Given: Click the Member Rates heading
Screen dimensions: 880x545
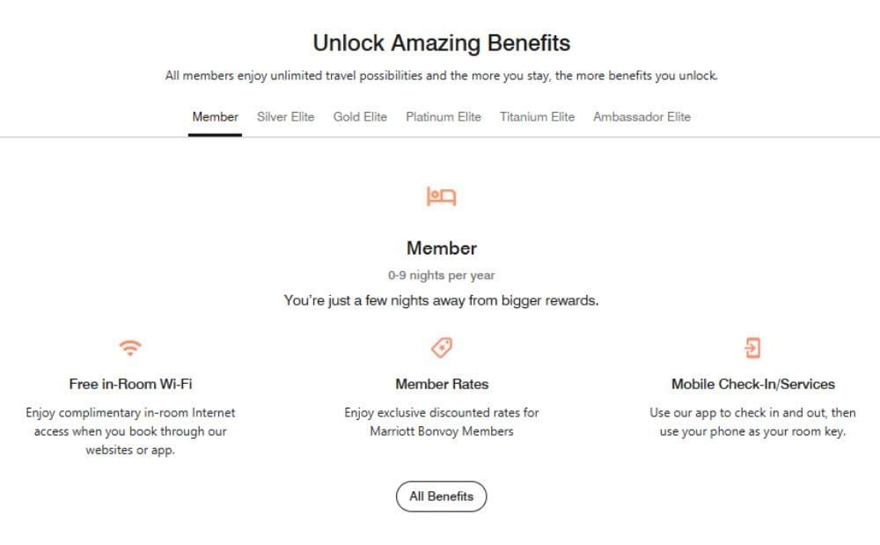Looking at the screenshot, I should tap(441, 384).
